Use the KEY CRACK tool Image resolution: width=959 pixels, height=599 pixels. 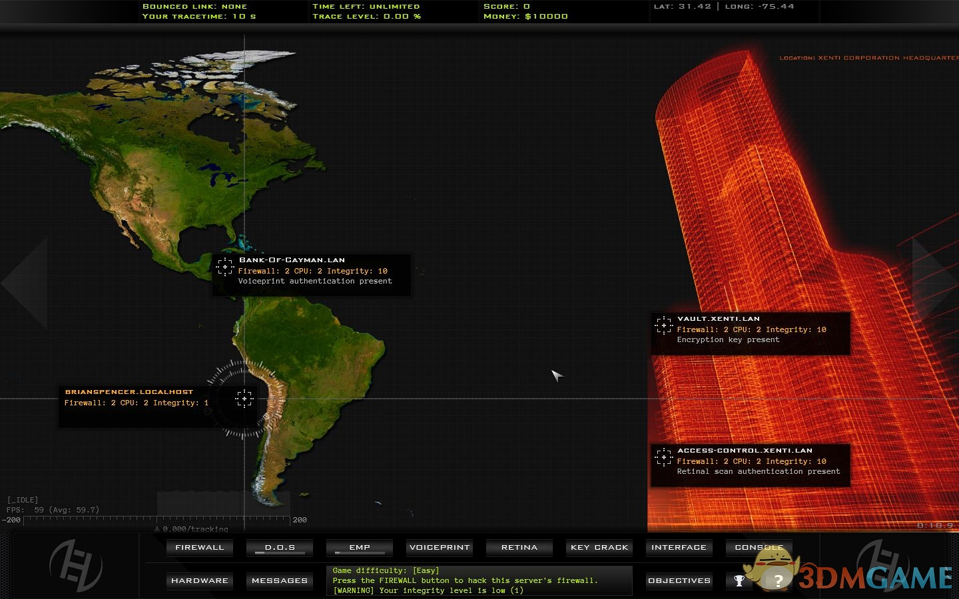tap(599, 548)
